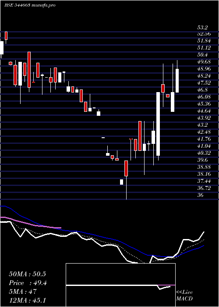Click the BSE 544668 munafa.pro title text

(30, 5)
